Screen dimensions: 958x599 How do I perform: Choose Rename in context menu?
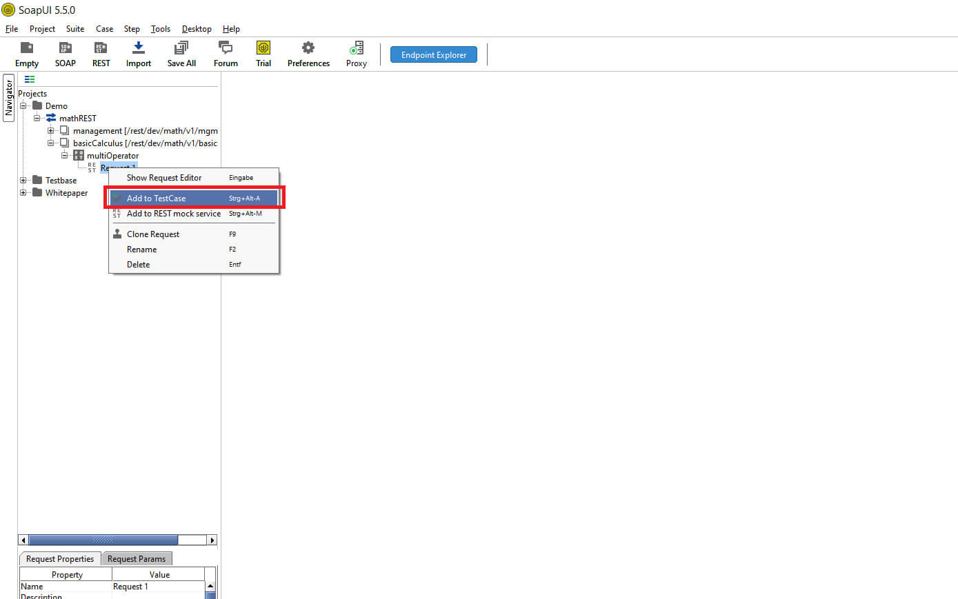194,250
